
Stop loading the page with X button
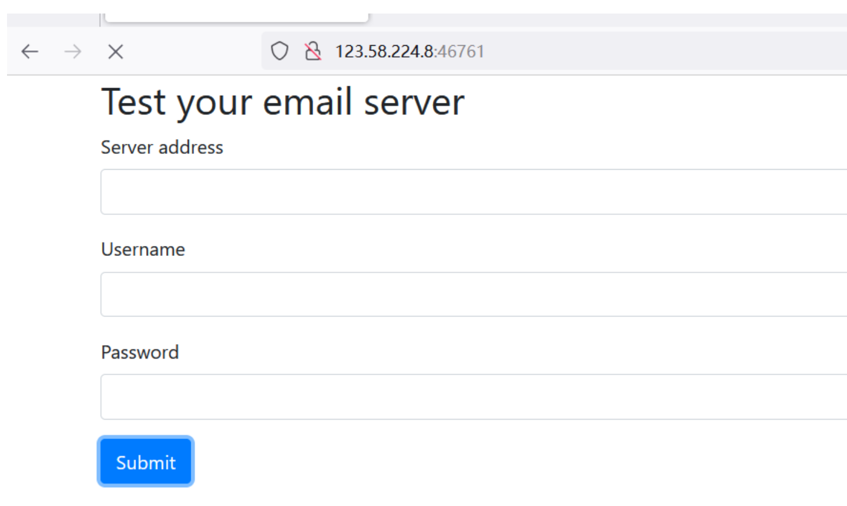tap(116, 52)
